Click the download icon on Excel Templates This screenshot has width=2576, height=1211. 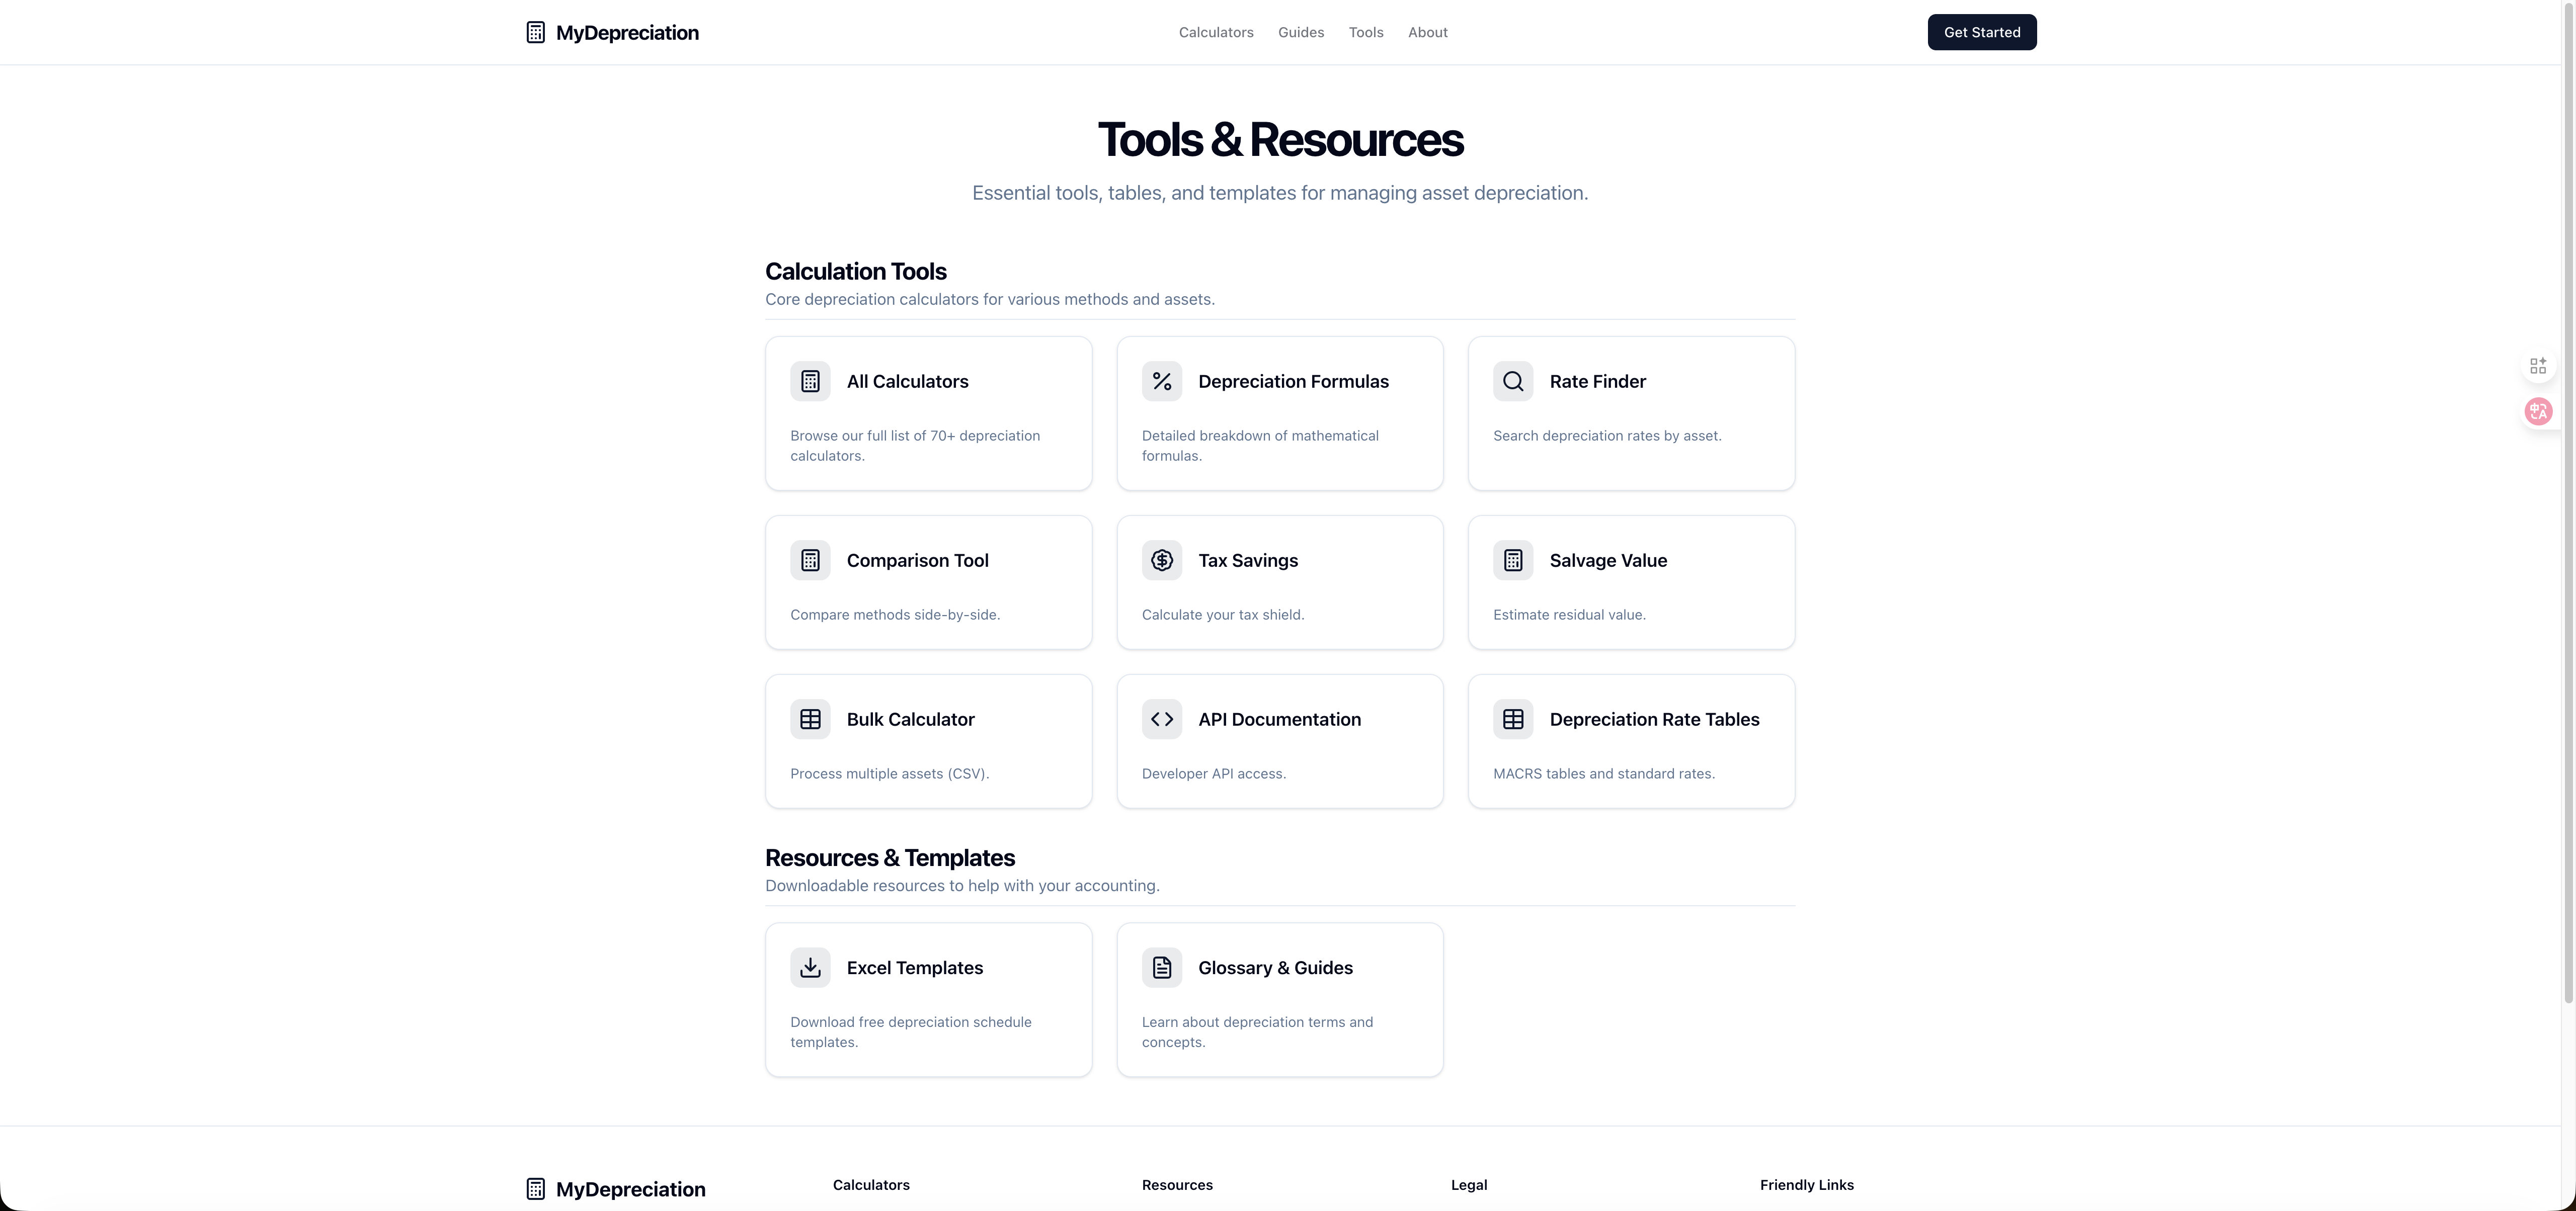pyautogui.click(x=810, y=967)
